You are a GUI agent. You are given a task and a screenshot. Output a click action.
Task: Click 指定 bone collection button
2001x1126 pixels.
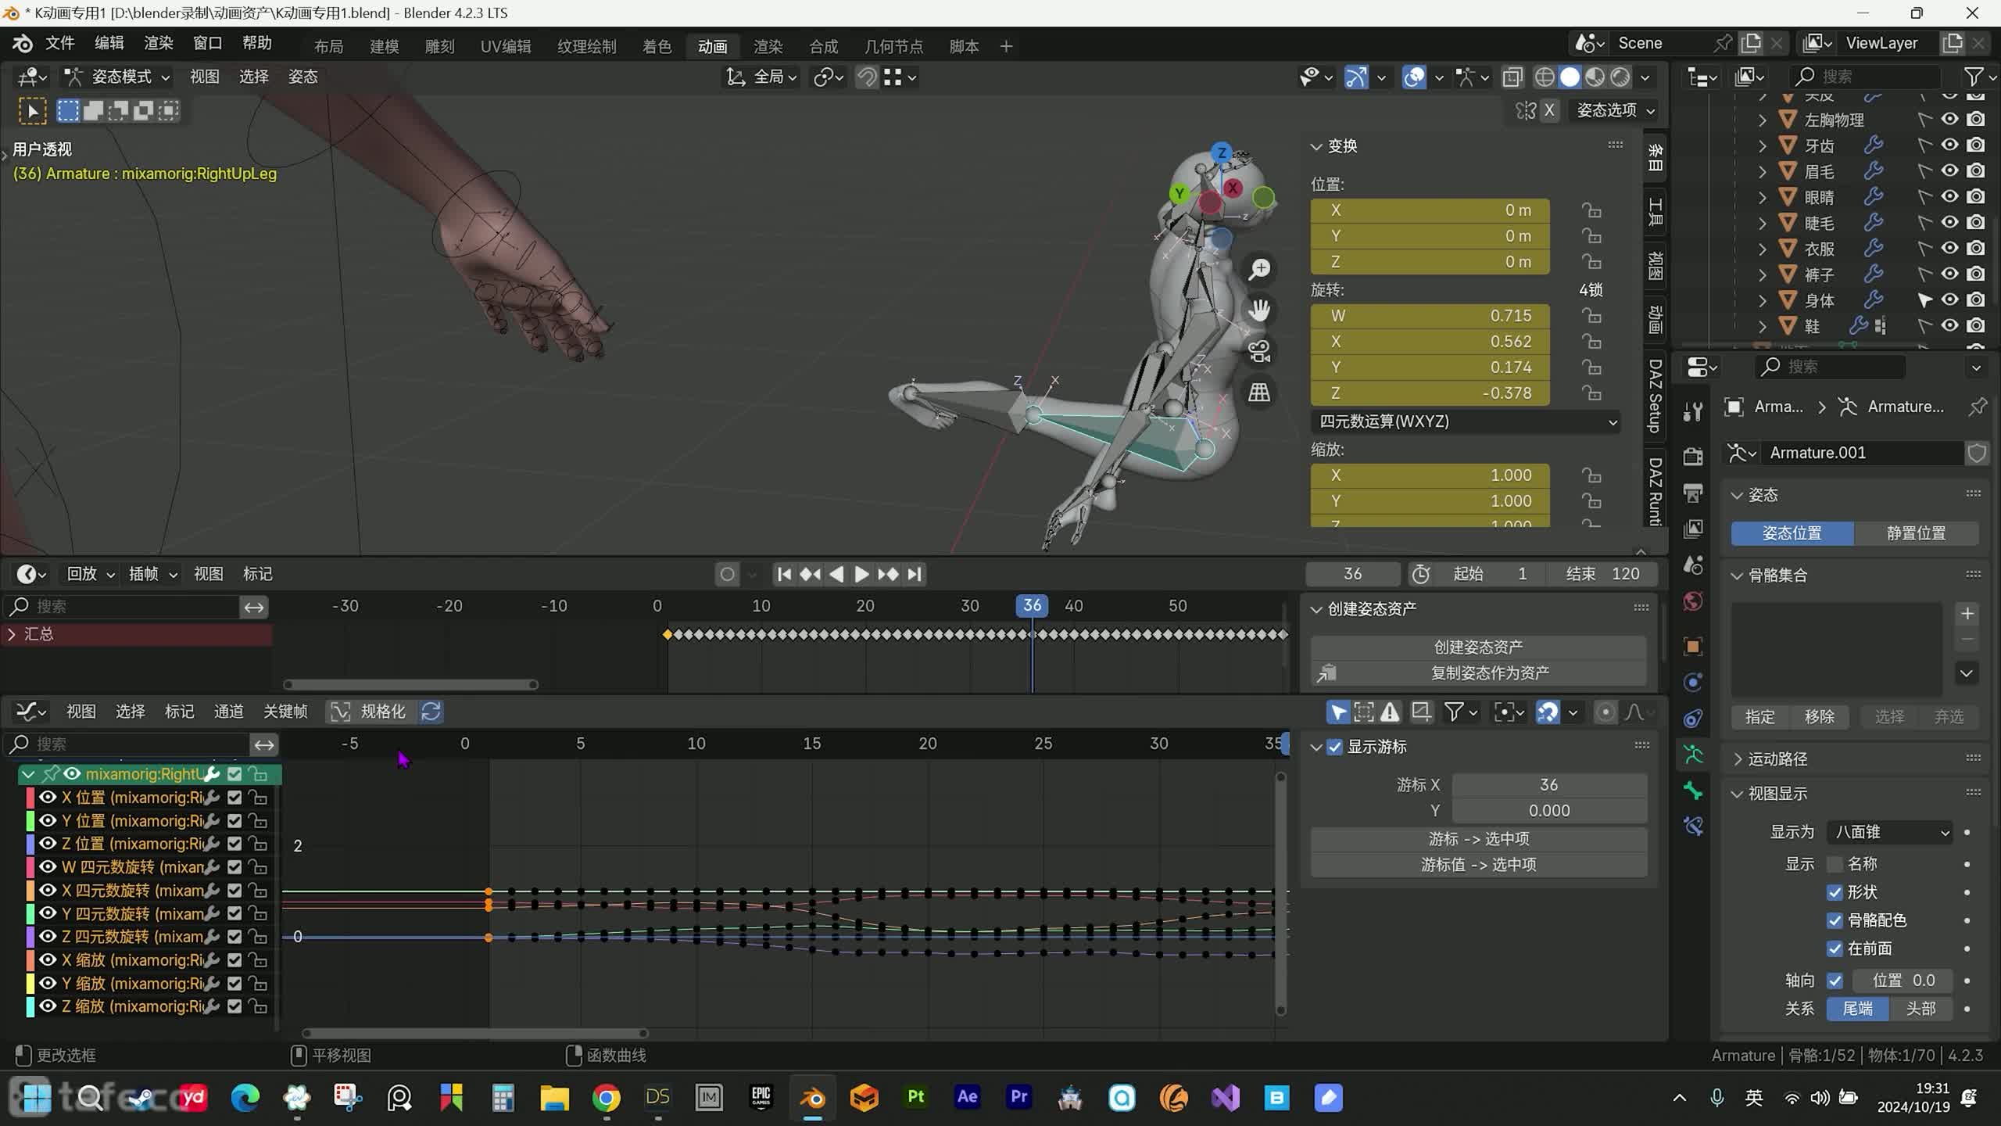[1759, 717]
